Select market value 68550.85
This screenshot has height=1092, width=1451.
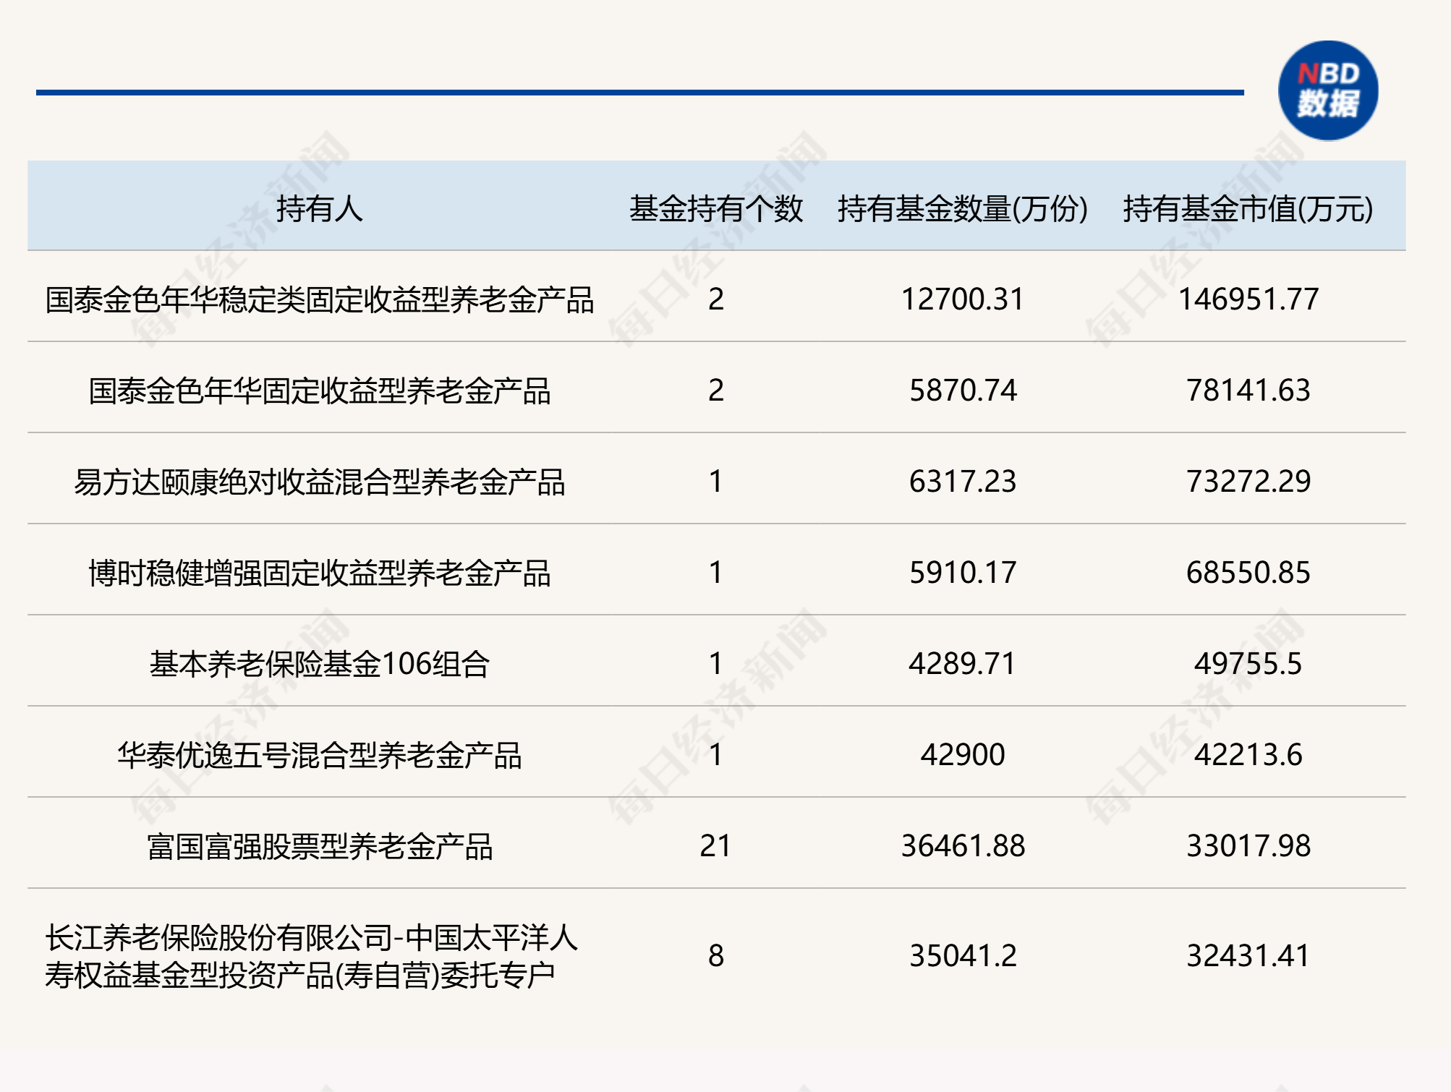(x=1248, y=573)
